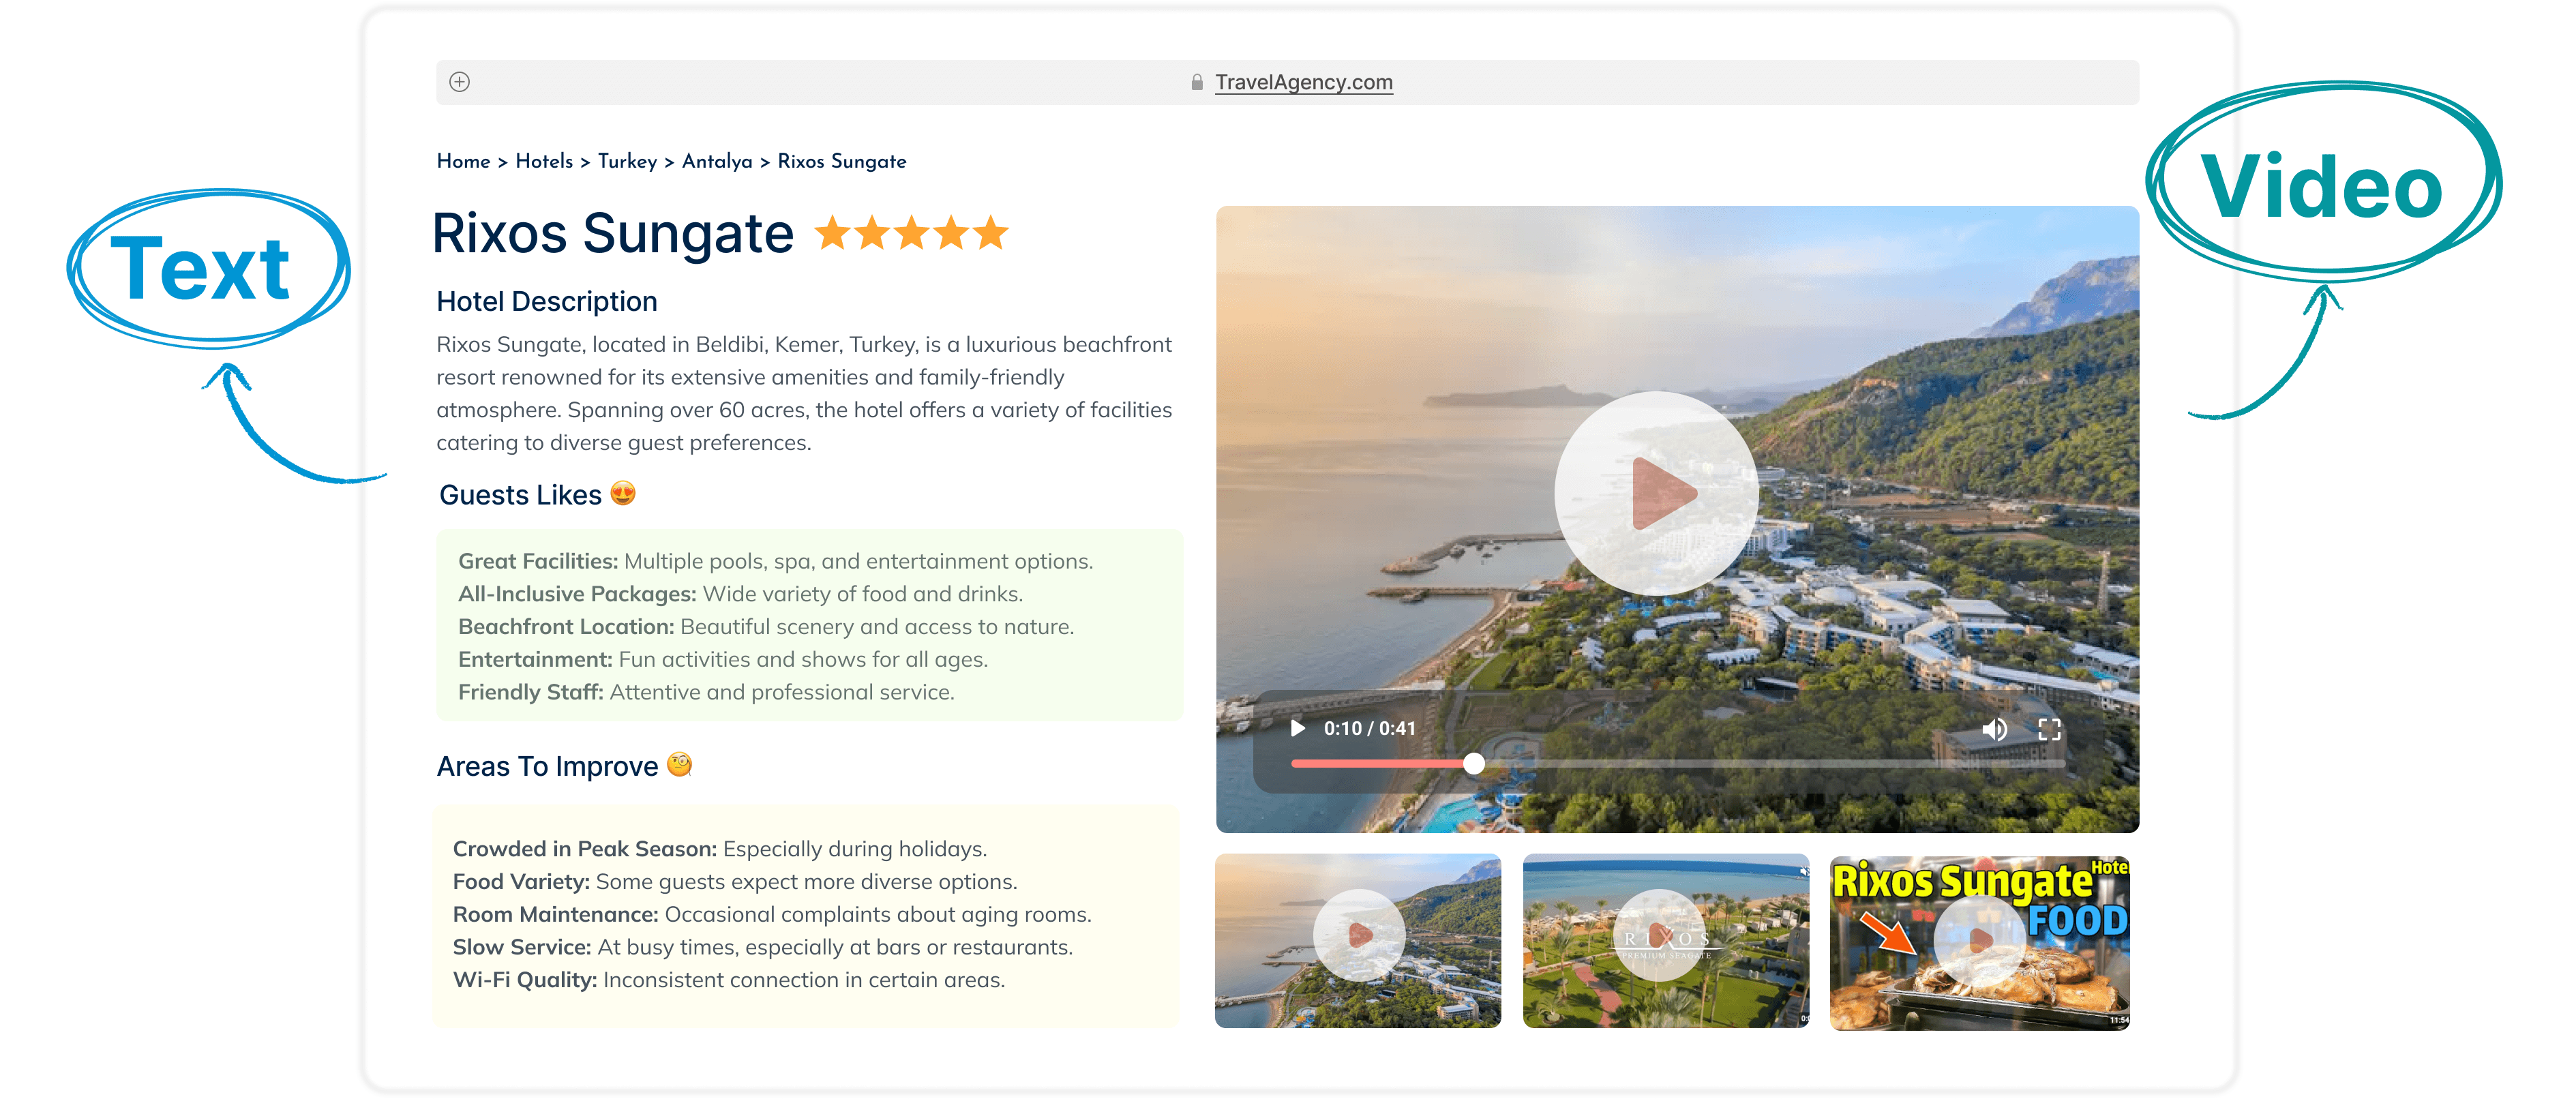Open the Hotels breadcrumb
The image size is (2576, 1099).
coord(544,161)
